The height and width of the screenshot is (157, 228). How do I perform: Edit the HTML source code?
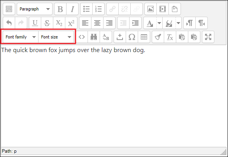coord(82,37)
